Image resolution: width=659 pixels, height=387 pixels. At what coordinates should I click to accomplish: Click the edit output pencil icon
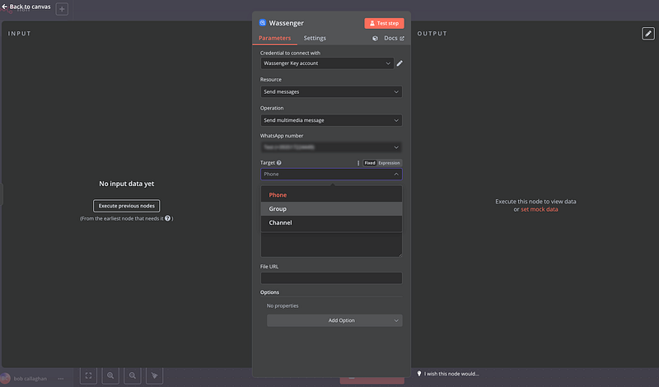tap(648, 34)
